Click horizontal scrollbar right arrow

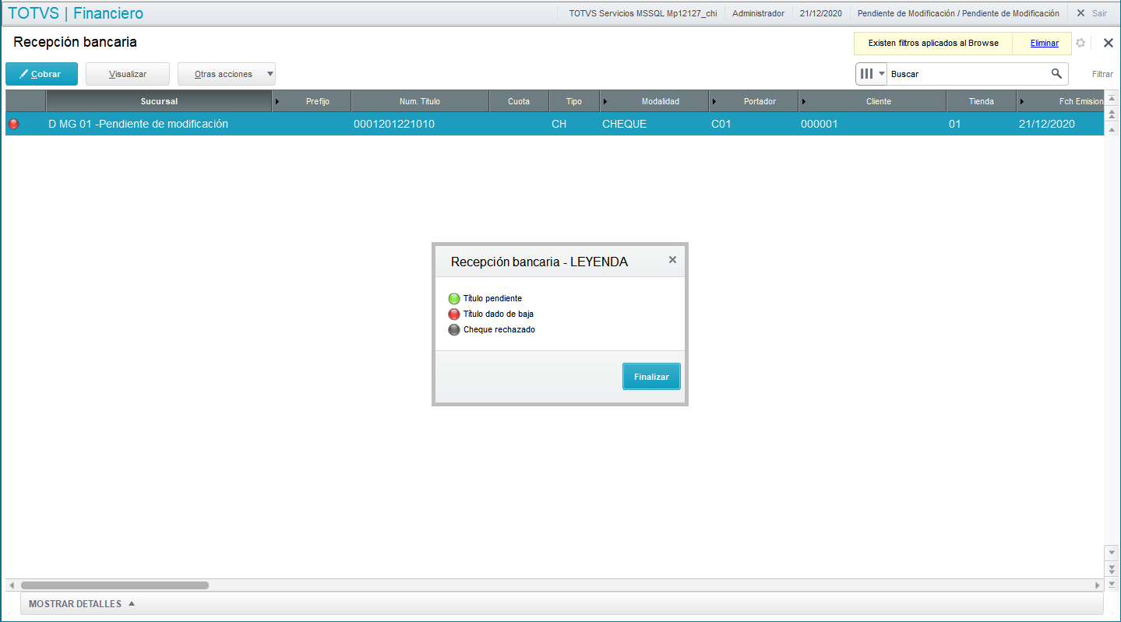(x=1098, y=585)
